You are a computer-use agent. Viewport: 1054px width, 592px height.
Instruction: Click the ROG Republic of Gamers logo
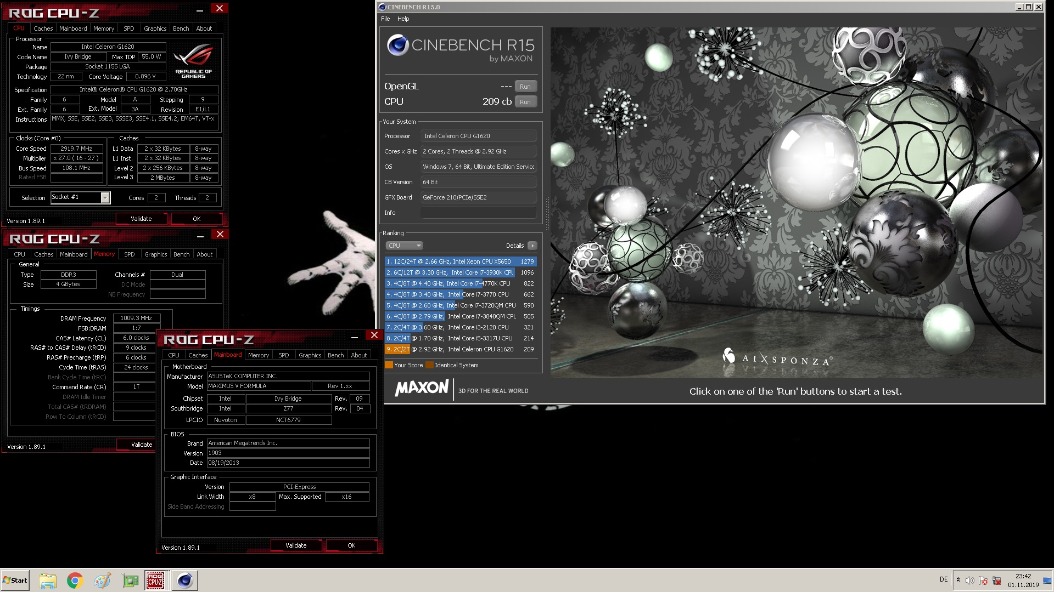click(193, 61)
